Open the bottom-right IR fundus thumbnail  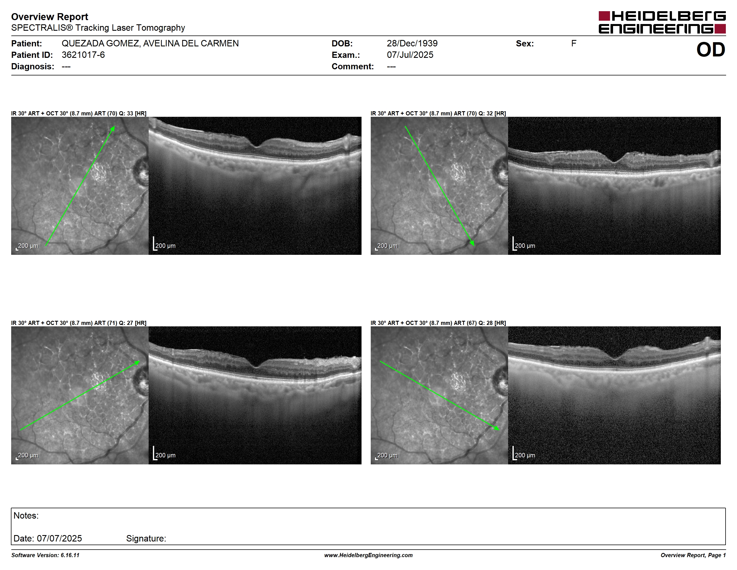click(x=439, y=395)
